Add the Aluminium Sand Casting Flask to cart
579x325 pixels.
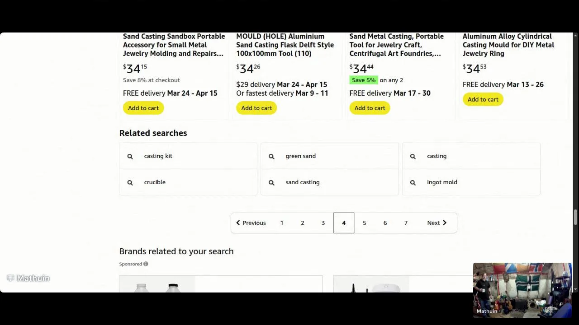256,108
